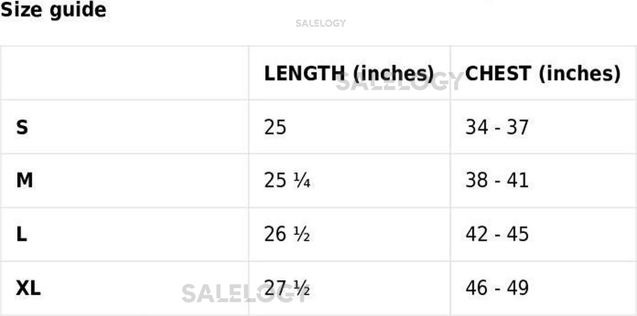Click the 26 ½ length value

point(287,234)
